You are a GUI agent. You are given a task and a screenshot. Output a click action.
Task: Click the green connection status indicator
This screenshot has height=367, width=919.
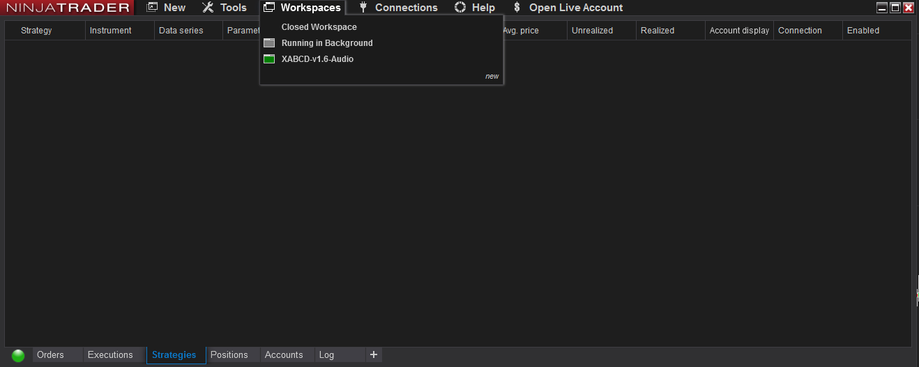click(x=18, y=355)
